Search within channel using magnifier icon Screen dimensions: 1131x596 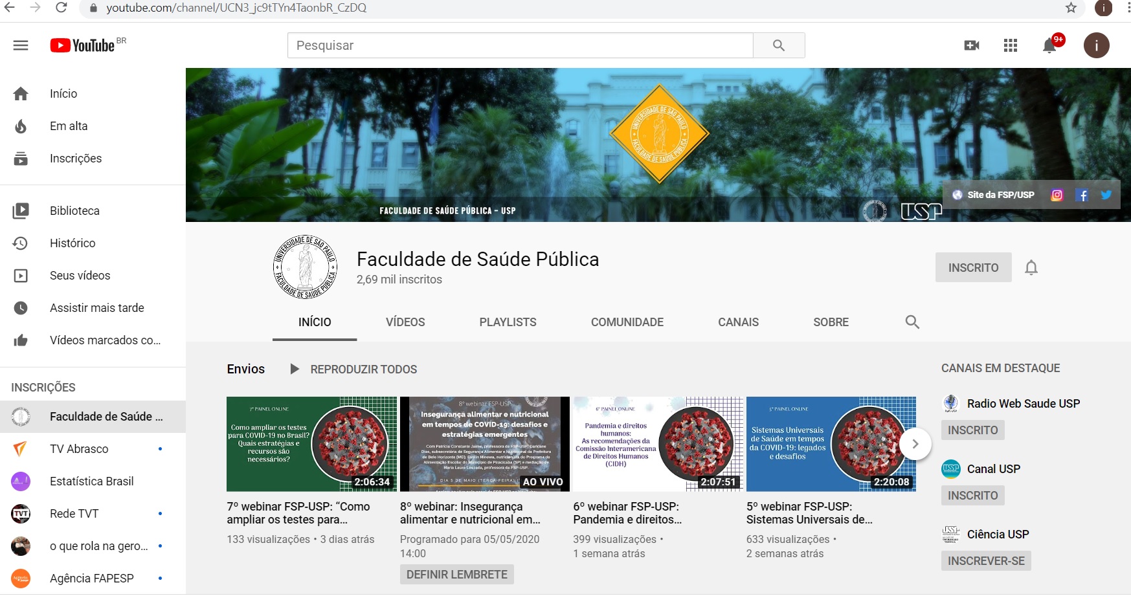tap(912, 322)
